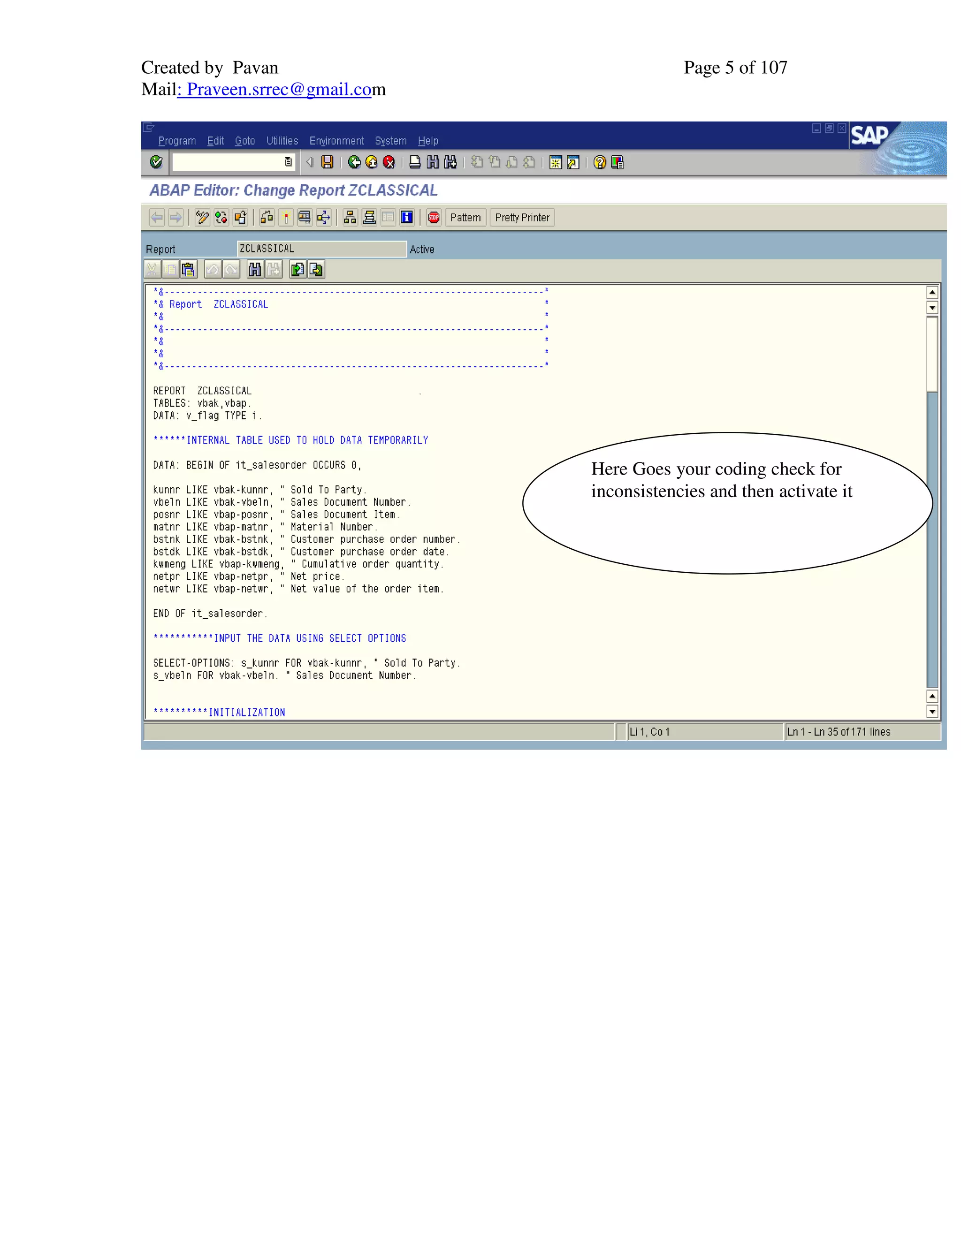
Task: Click the yellow Help question mark icon
Action: [600, 162]
